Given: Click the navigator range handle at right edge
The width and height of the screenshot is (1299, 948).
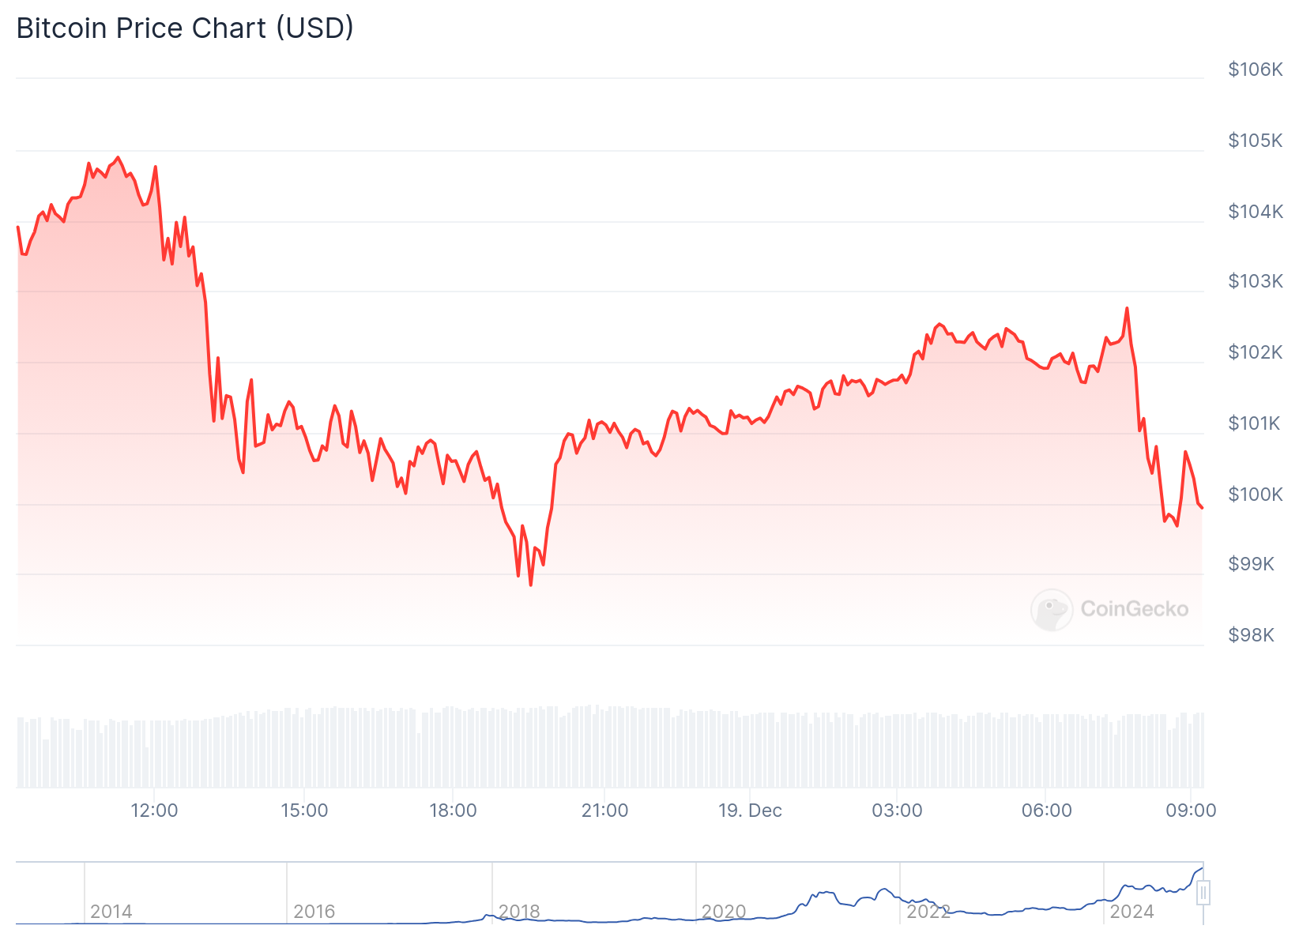Looking at the screenshot, I should [1203, 893].
